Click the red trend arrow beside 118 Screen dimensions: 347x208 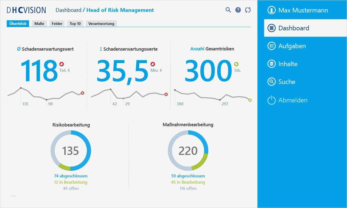tap(62, 64)
